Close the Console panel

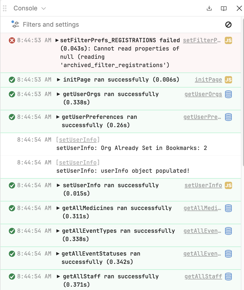[239, 8]
